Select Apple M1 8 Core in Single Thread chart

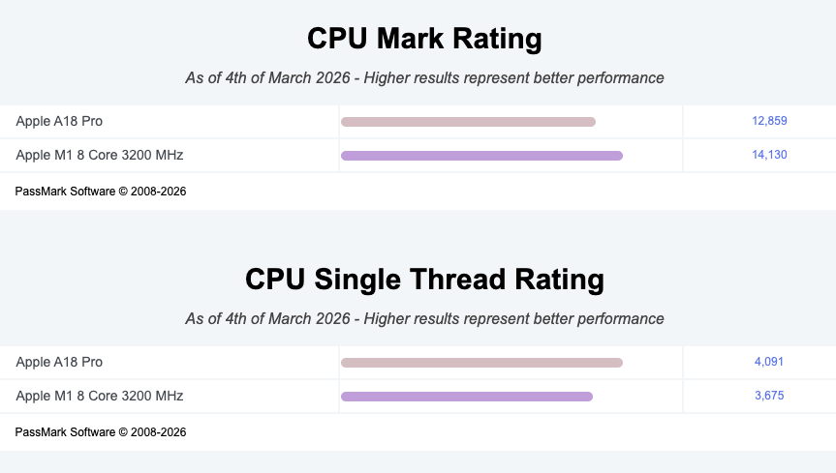click(99, 396)
